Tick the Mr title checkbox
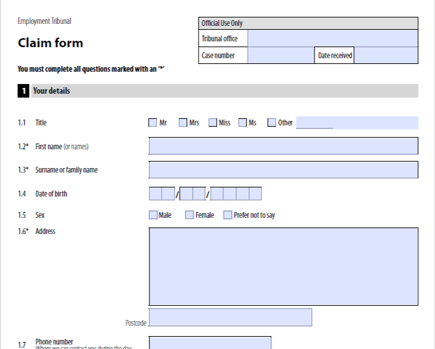 pyautogui.click(x=153, y=122)
